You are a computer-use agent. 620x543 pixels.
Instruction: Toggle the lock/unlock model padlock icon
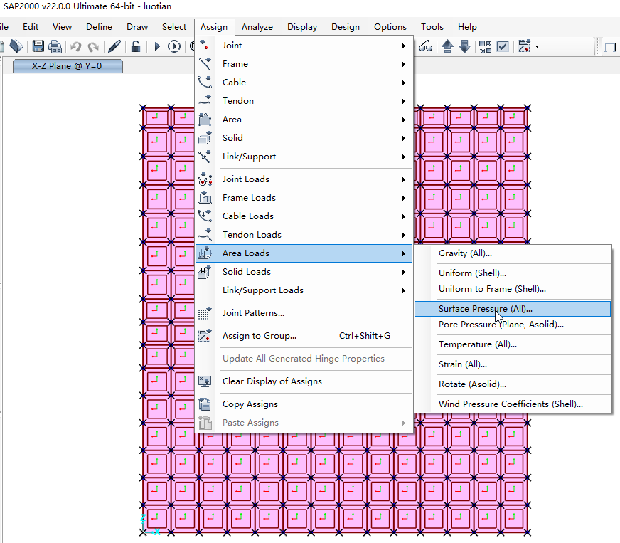pos(135,46)
